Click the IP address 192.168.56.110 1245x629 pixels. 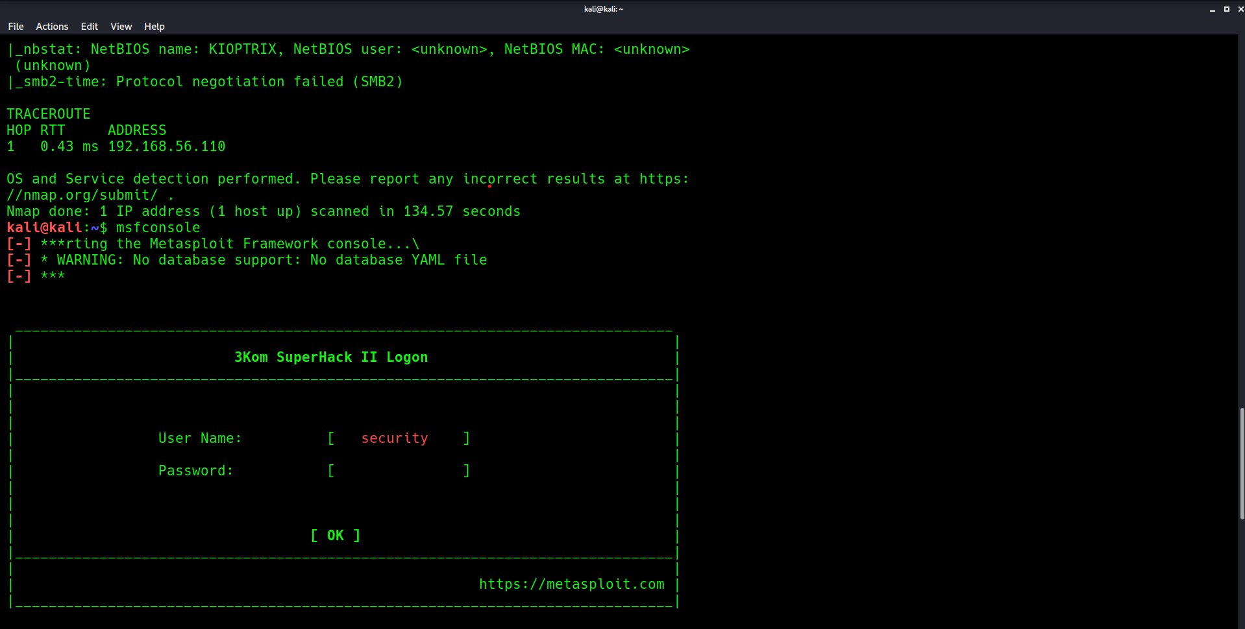167,147
